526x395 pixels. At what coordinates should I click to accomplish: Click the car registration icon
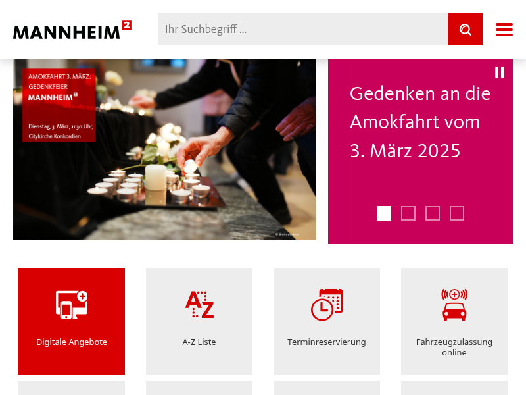(x=454, y=305)
